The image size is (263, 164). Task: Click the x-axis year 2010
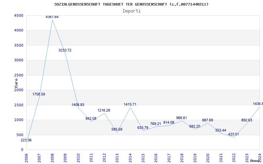pyautogui.click(x=78, y=158)
